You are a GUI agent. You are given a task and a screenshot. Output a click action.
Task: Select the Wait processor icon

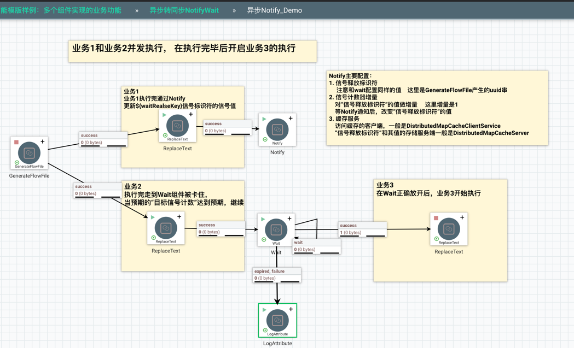click(276, 229)
